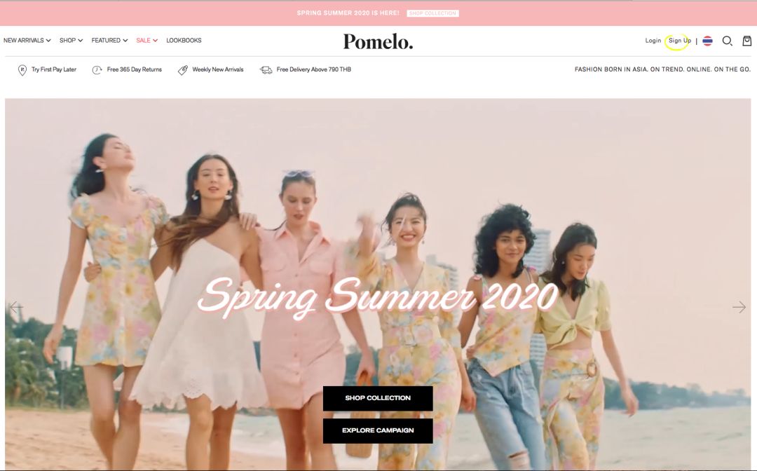Click the Pomelo logo
Image resolution: width=757 pixels, height=471 pixels.
378,41
